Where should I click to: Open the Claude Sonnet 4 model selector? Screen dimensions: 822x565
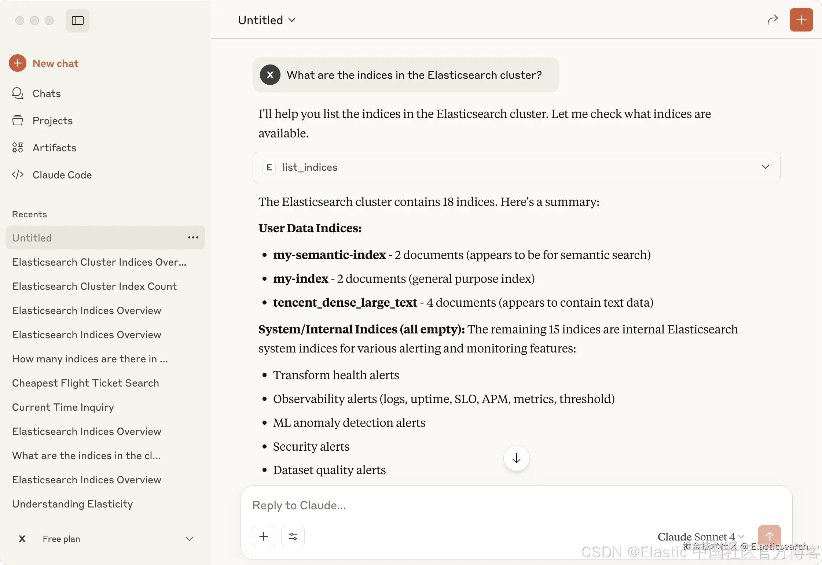[x=701, y=536]
